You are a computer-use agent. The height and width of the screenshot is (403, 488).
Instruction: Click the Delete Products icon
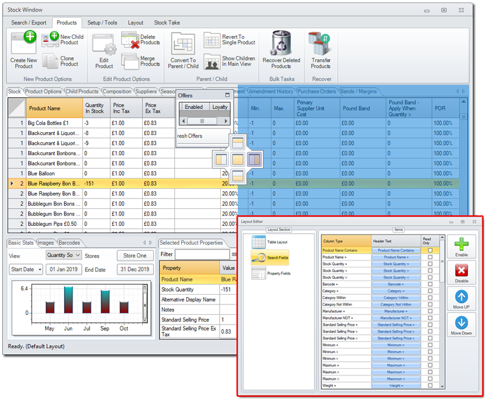(131, 41)
